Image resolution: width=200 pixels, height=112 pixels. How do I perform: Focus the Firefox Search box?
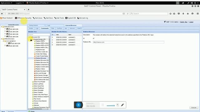point(149,14)
